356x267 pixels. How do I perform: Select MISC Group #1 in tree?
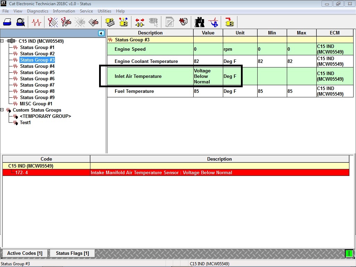pyautogui.click(x=36, y=104)
